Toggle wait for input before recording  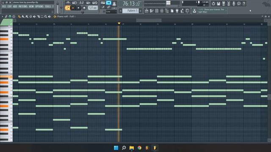[x=75, y=3]
